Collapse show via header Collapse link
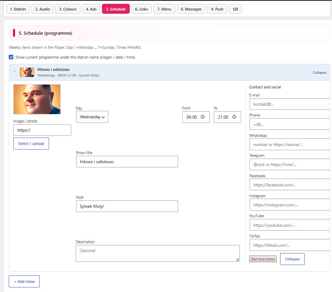This screenshot has height=292, width=332. [319, 72]
